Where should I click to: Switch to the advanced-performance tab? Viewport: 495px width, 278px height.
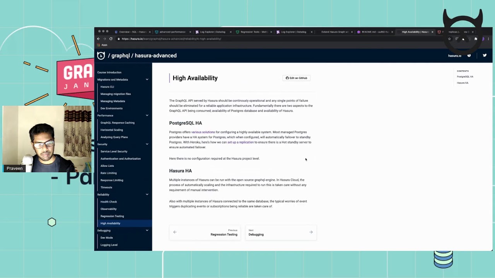[172, 32]
